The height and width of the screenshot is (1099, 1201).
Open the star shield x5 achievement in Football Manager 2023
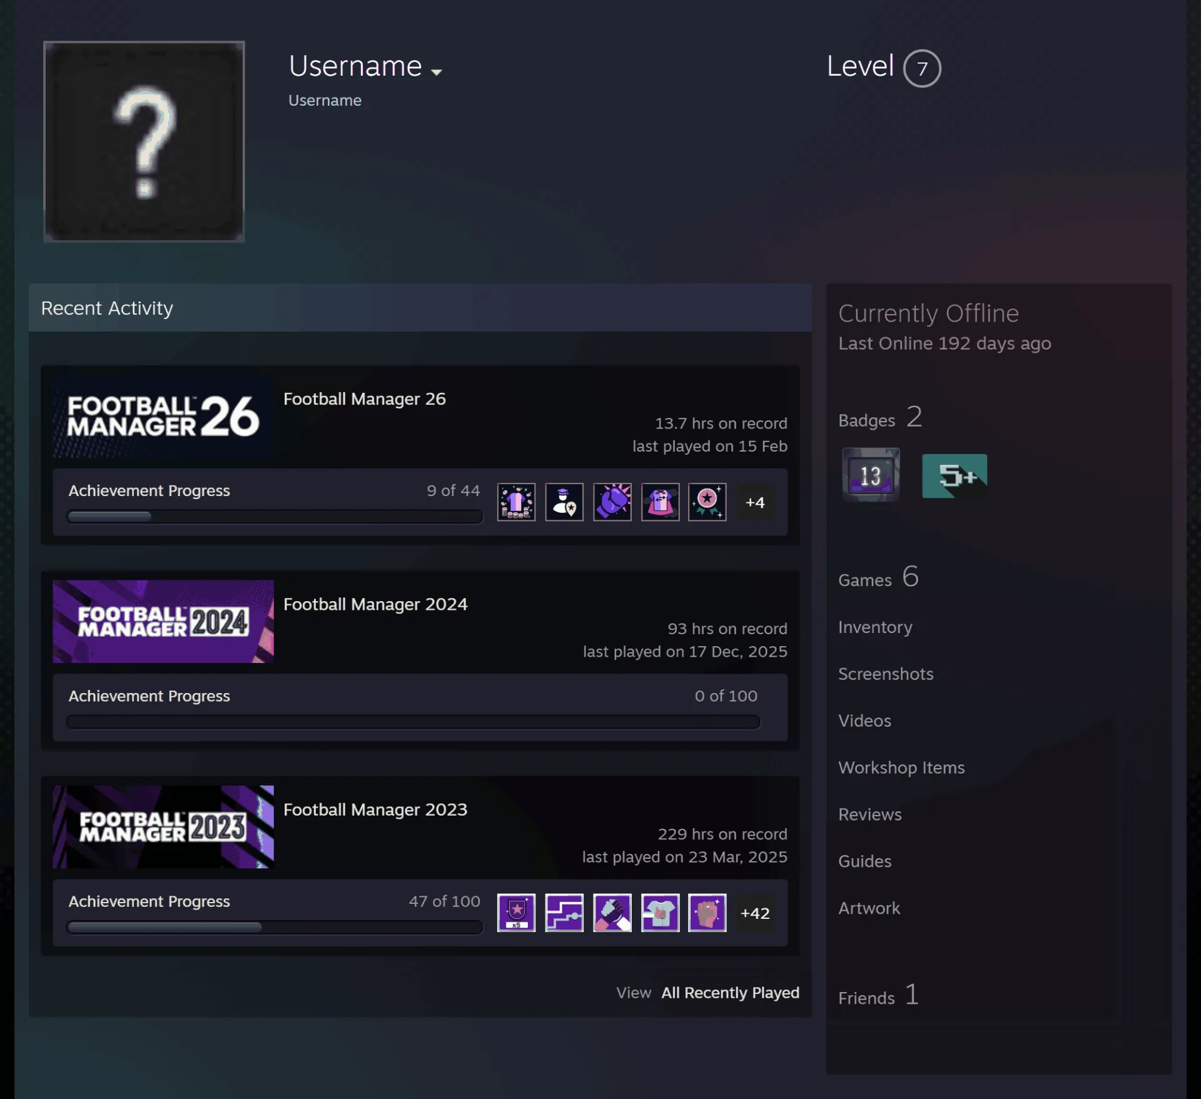click(516, 913)
